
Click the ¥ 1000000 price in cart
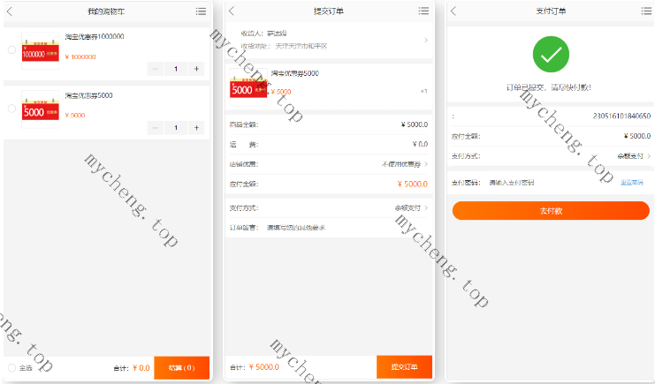[x=80, y=56]
